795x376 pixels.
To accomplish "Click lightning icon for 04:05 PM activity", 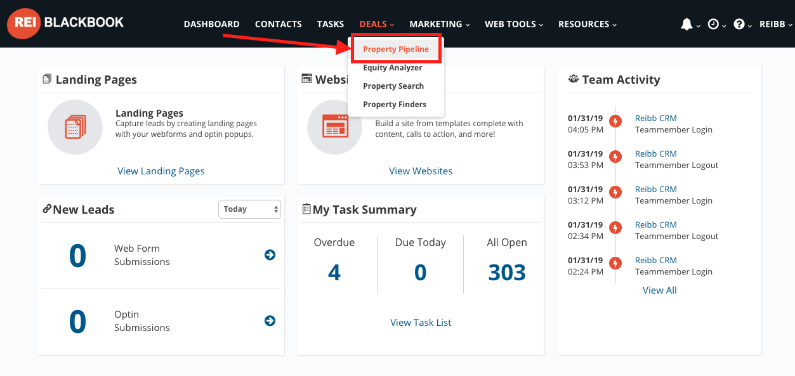I will coord(615,121).
